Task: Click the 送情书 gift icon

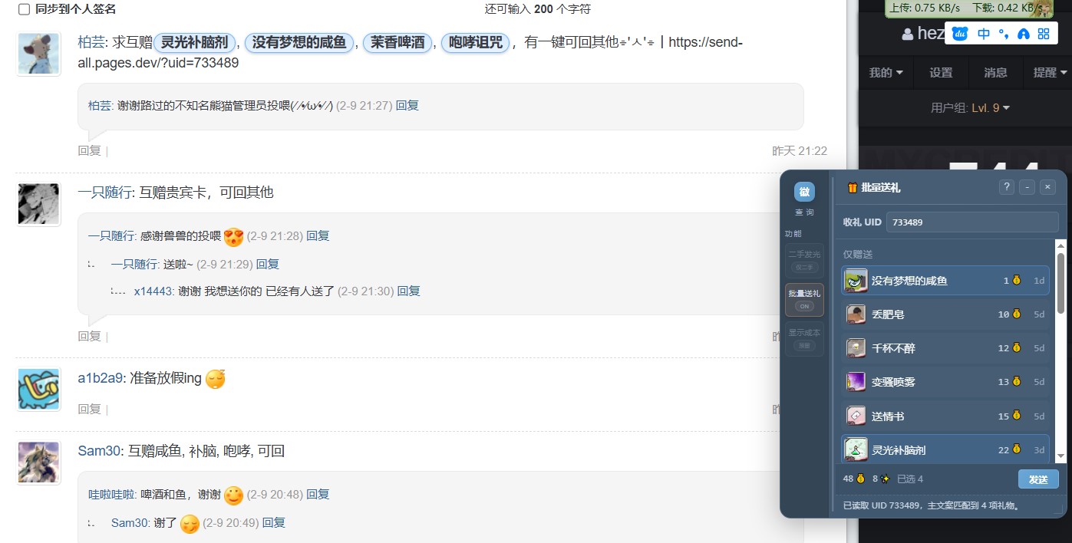Action: click(856, 416)
